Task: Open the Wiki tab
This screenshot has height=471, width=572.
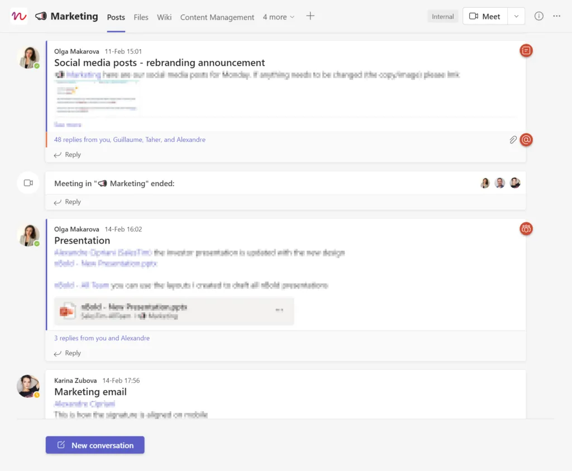Action: point(164,17)
